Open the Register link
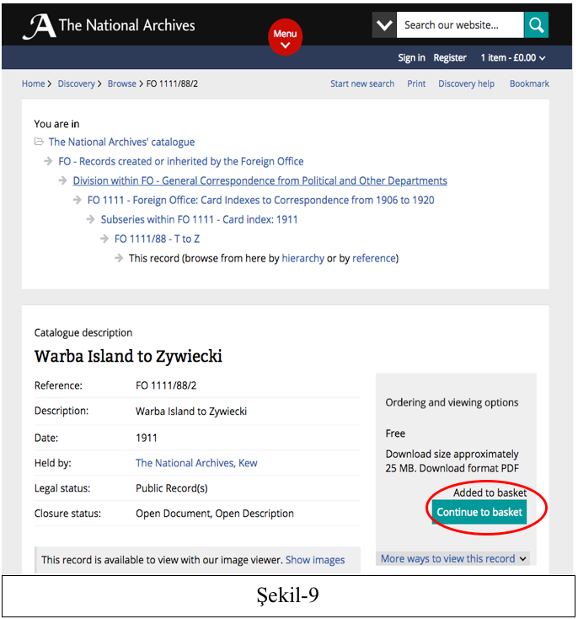Screen dimensions: 578x619 pos(450,57)
